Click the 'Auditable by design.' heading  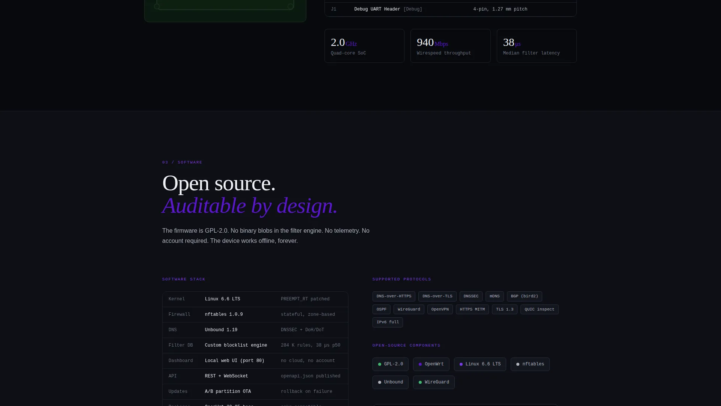tap(250, 206)
